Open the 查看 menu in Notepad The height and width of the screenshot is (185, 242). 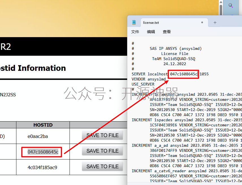[x=167, y=32]
